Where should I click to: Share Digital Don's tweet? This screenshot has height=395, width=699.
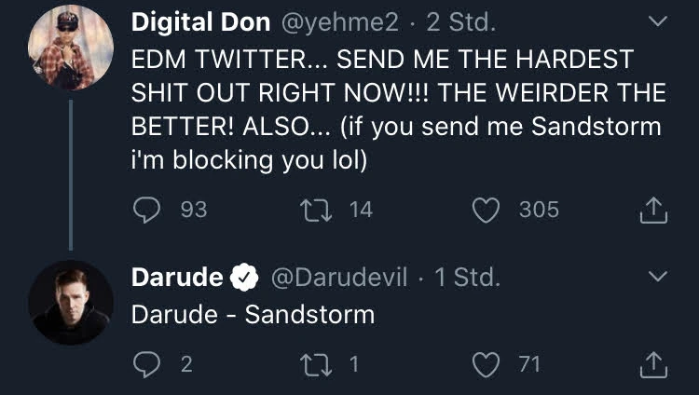coord(653,210)
